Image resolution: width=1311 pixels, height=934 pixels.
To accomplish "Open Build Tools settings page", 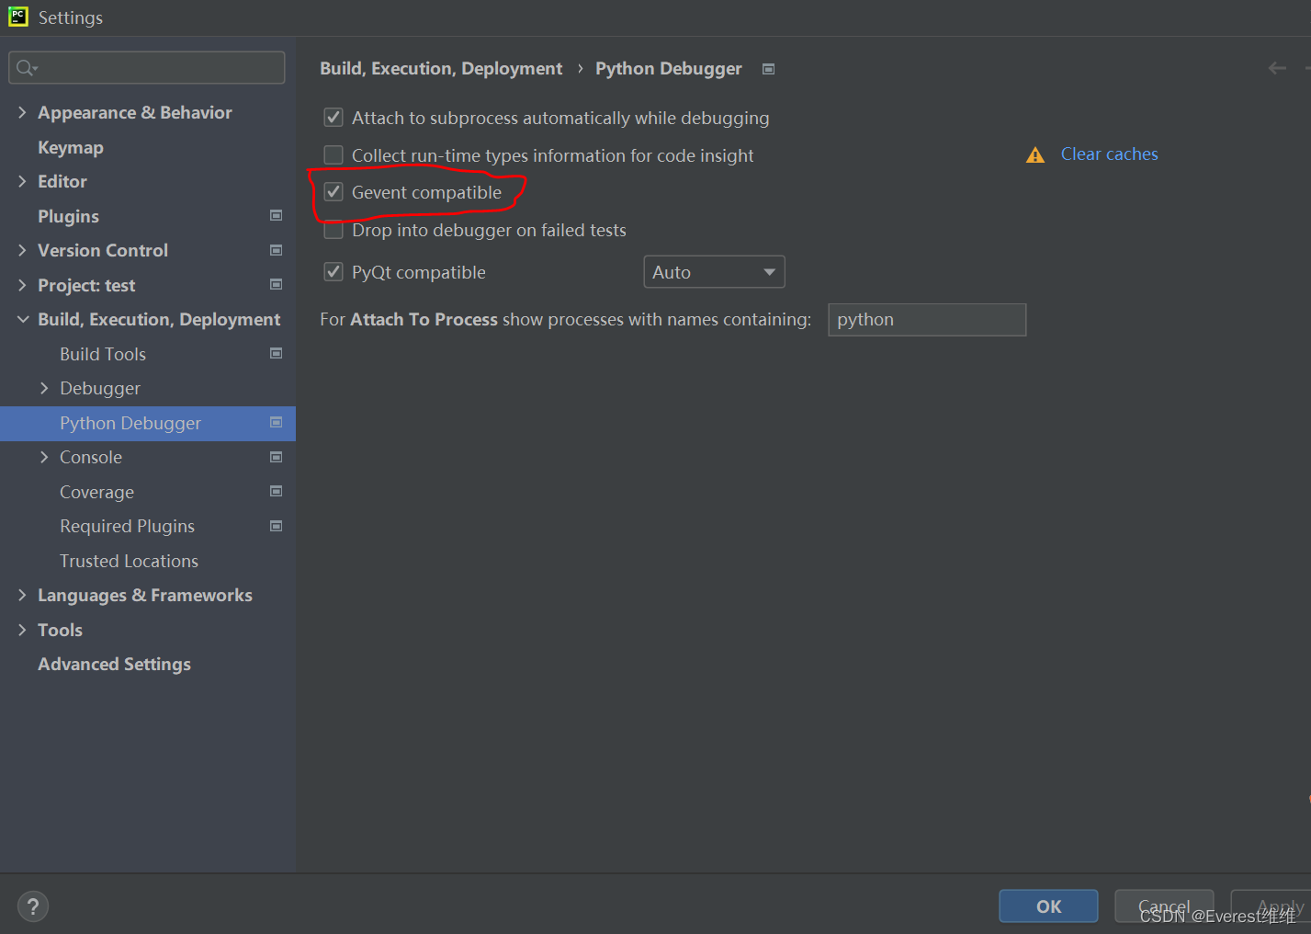I will pyautogui.click(x=103, y=354).
